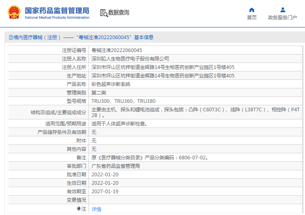Click 有效期至 value 2027-01-19
This screenshot has height=215, width=305.
click(x=105, y=192)
